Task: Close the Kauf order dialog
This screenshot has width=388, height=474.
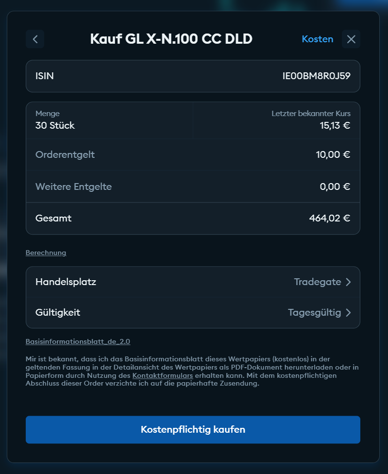Action: click(351, 39)
